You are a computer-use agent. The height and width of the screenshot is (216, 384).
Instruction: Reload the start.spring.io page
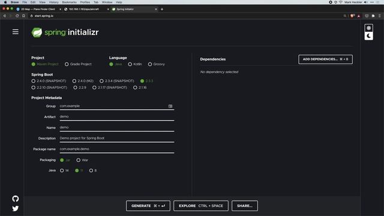(x=17, y=16)
